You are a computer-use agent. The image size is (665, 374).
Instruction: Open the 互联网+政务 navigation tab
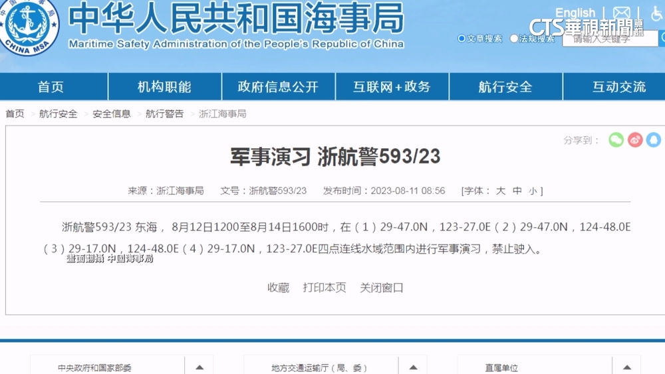(392, 87)
